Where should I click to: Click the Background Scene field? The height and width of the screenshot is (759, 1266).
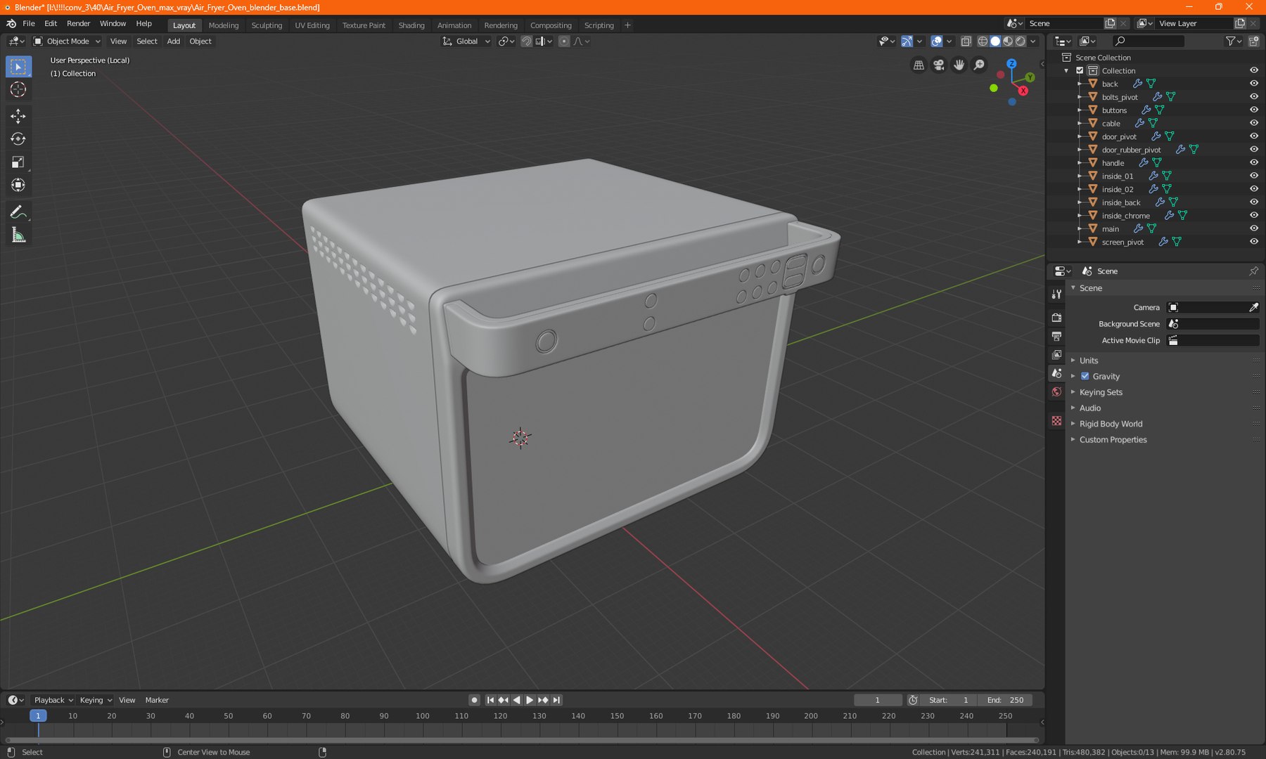point(1213,324)
